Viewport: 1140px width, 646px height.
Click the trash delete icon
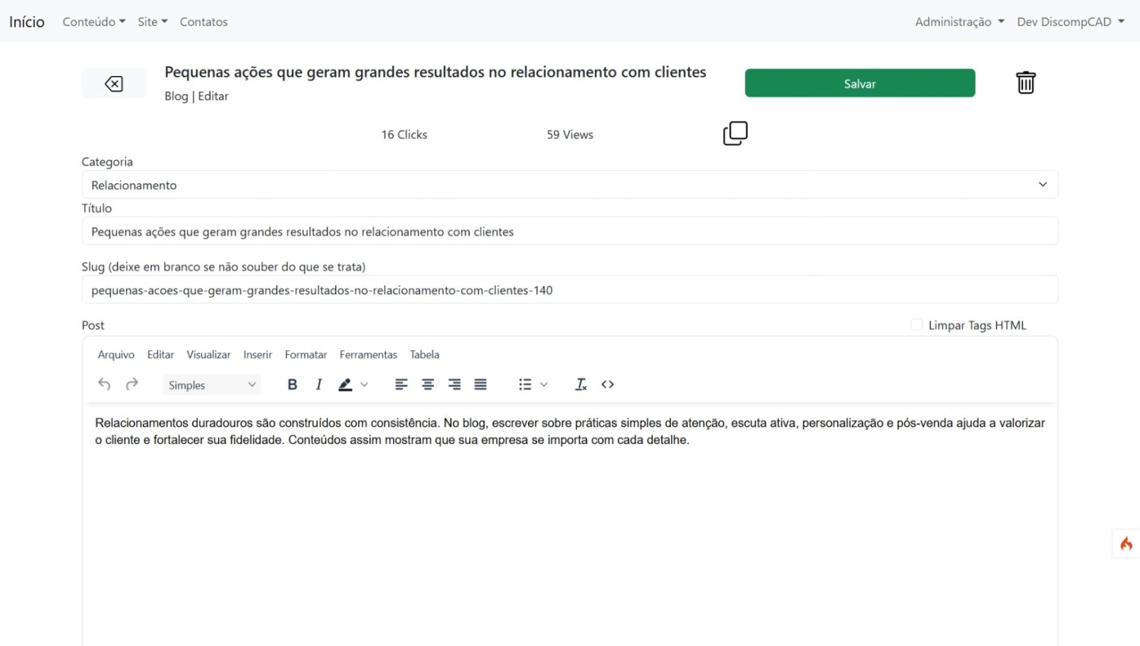point(1025,83)
